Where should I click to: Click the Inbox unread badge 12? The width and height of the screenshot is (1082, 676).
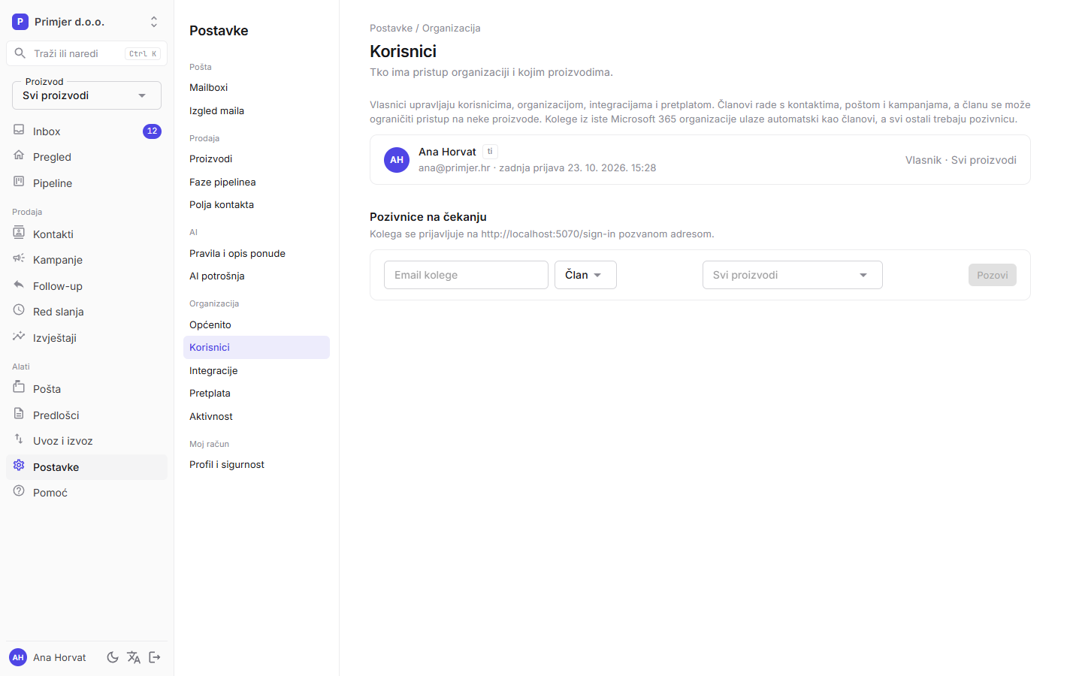(152, 131)
